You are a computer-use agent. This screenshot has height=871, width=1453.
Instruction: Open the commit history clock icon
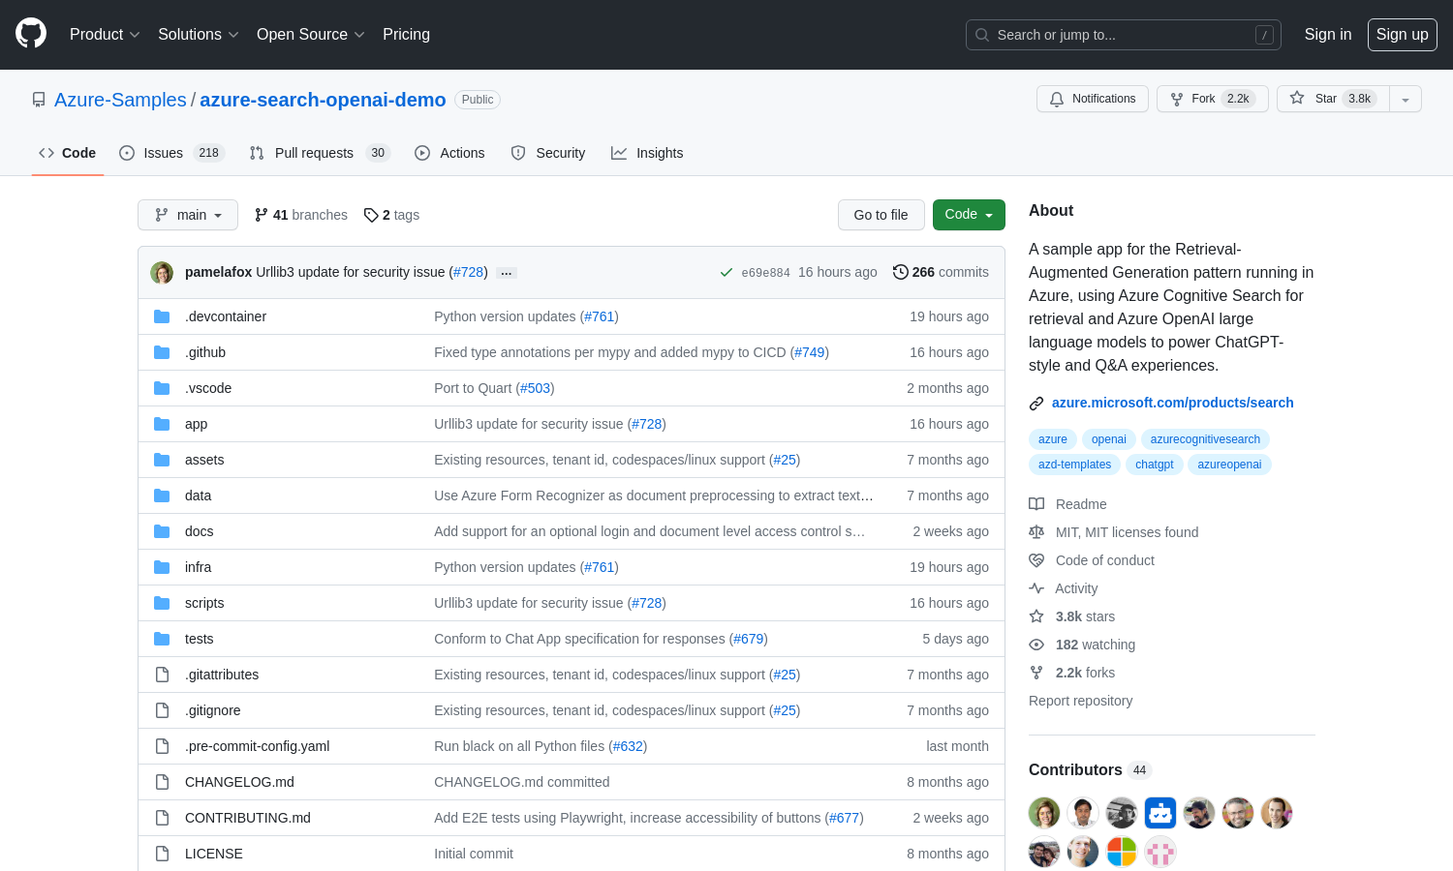pos(900,273)
